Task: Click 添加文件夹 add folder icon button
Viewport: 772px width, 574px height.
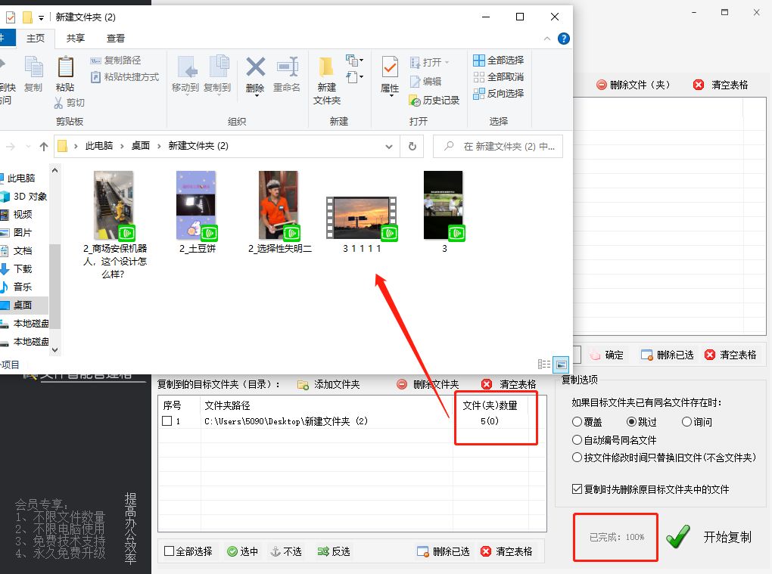Action: (329, 384)
